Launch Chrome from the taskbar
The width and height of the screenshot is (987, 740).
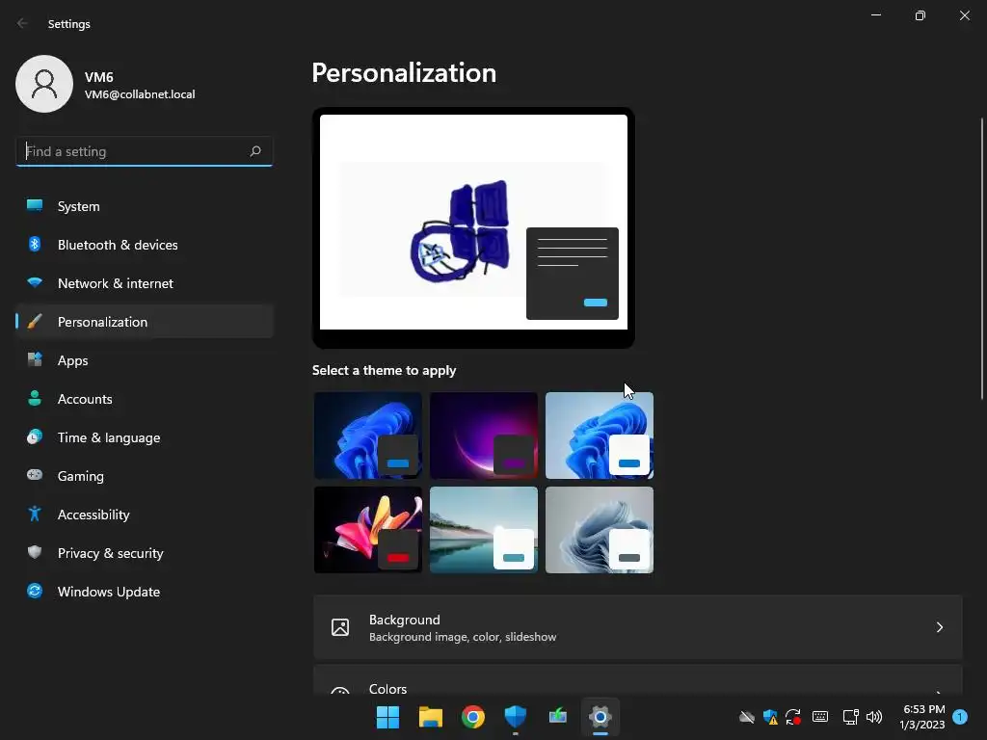[x=472, y=717]
